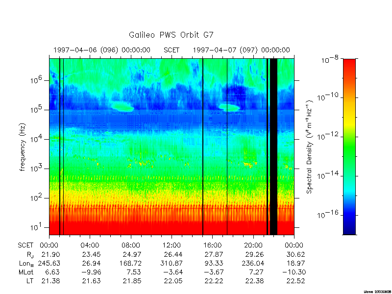
Task: Click the RJ value 30.62
Action: (296, 254)
